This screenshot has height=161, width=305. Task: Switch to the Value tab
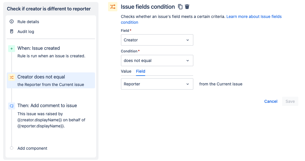tap(126, 71)
